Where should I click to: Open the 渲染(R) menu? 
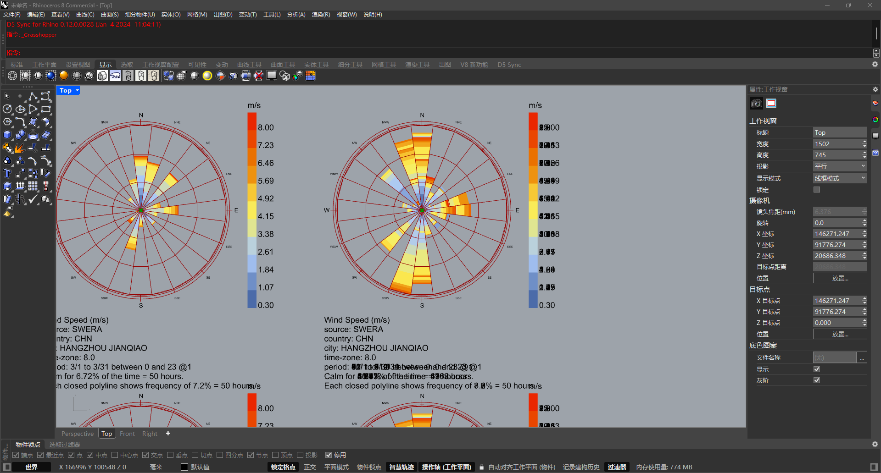click(321, 15)
